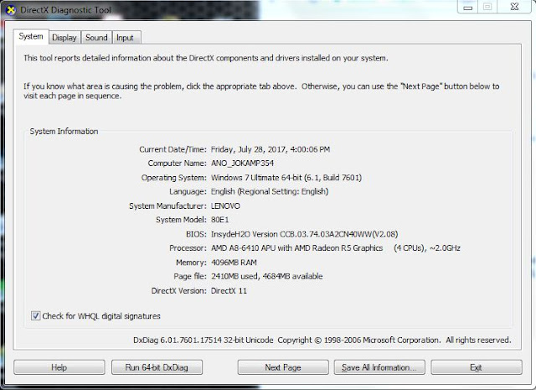Click system model value '80E1'
This screenshot has width=536, height=390.
click(x=219, y=220)
